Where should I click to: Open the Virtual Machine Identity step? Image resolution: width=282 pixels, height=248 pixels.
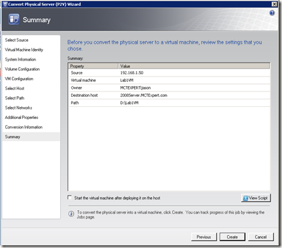24,50
